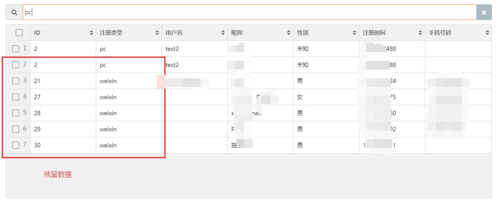498x203 pixels.
Task: Toggle the row 5 checkbox
Action: [16, 113]
